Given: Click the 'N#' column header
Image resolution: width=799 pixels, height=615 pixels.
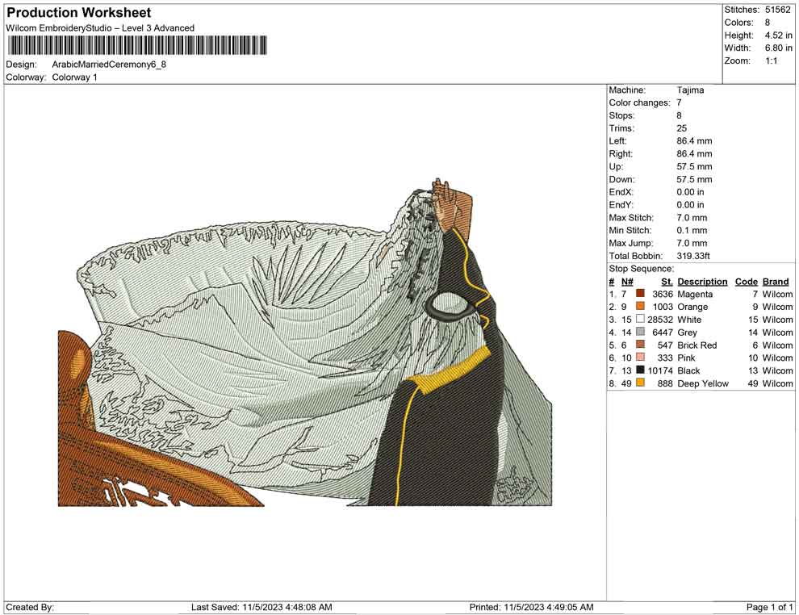Looking at the screenshot, I should 627,282.
